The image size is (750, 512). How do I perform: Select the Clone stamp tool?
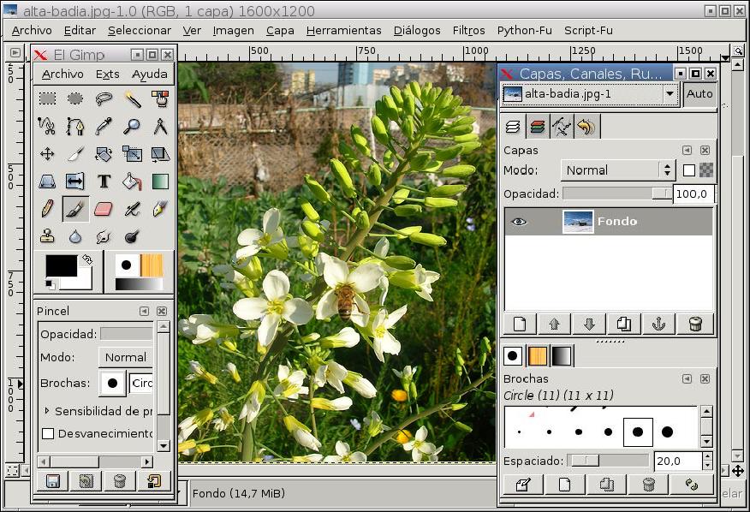[x=47, y=236]
